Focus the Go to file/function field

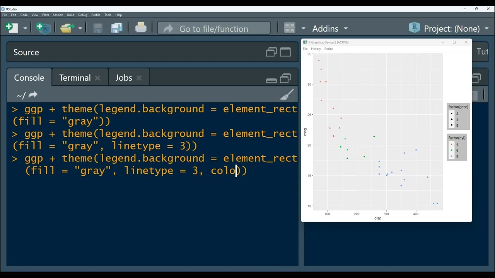click(214, 28)
